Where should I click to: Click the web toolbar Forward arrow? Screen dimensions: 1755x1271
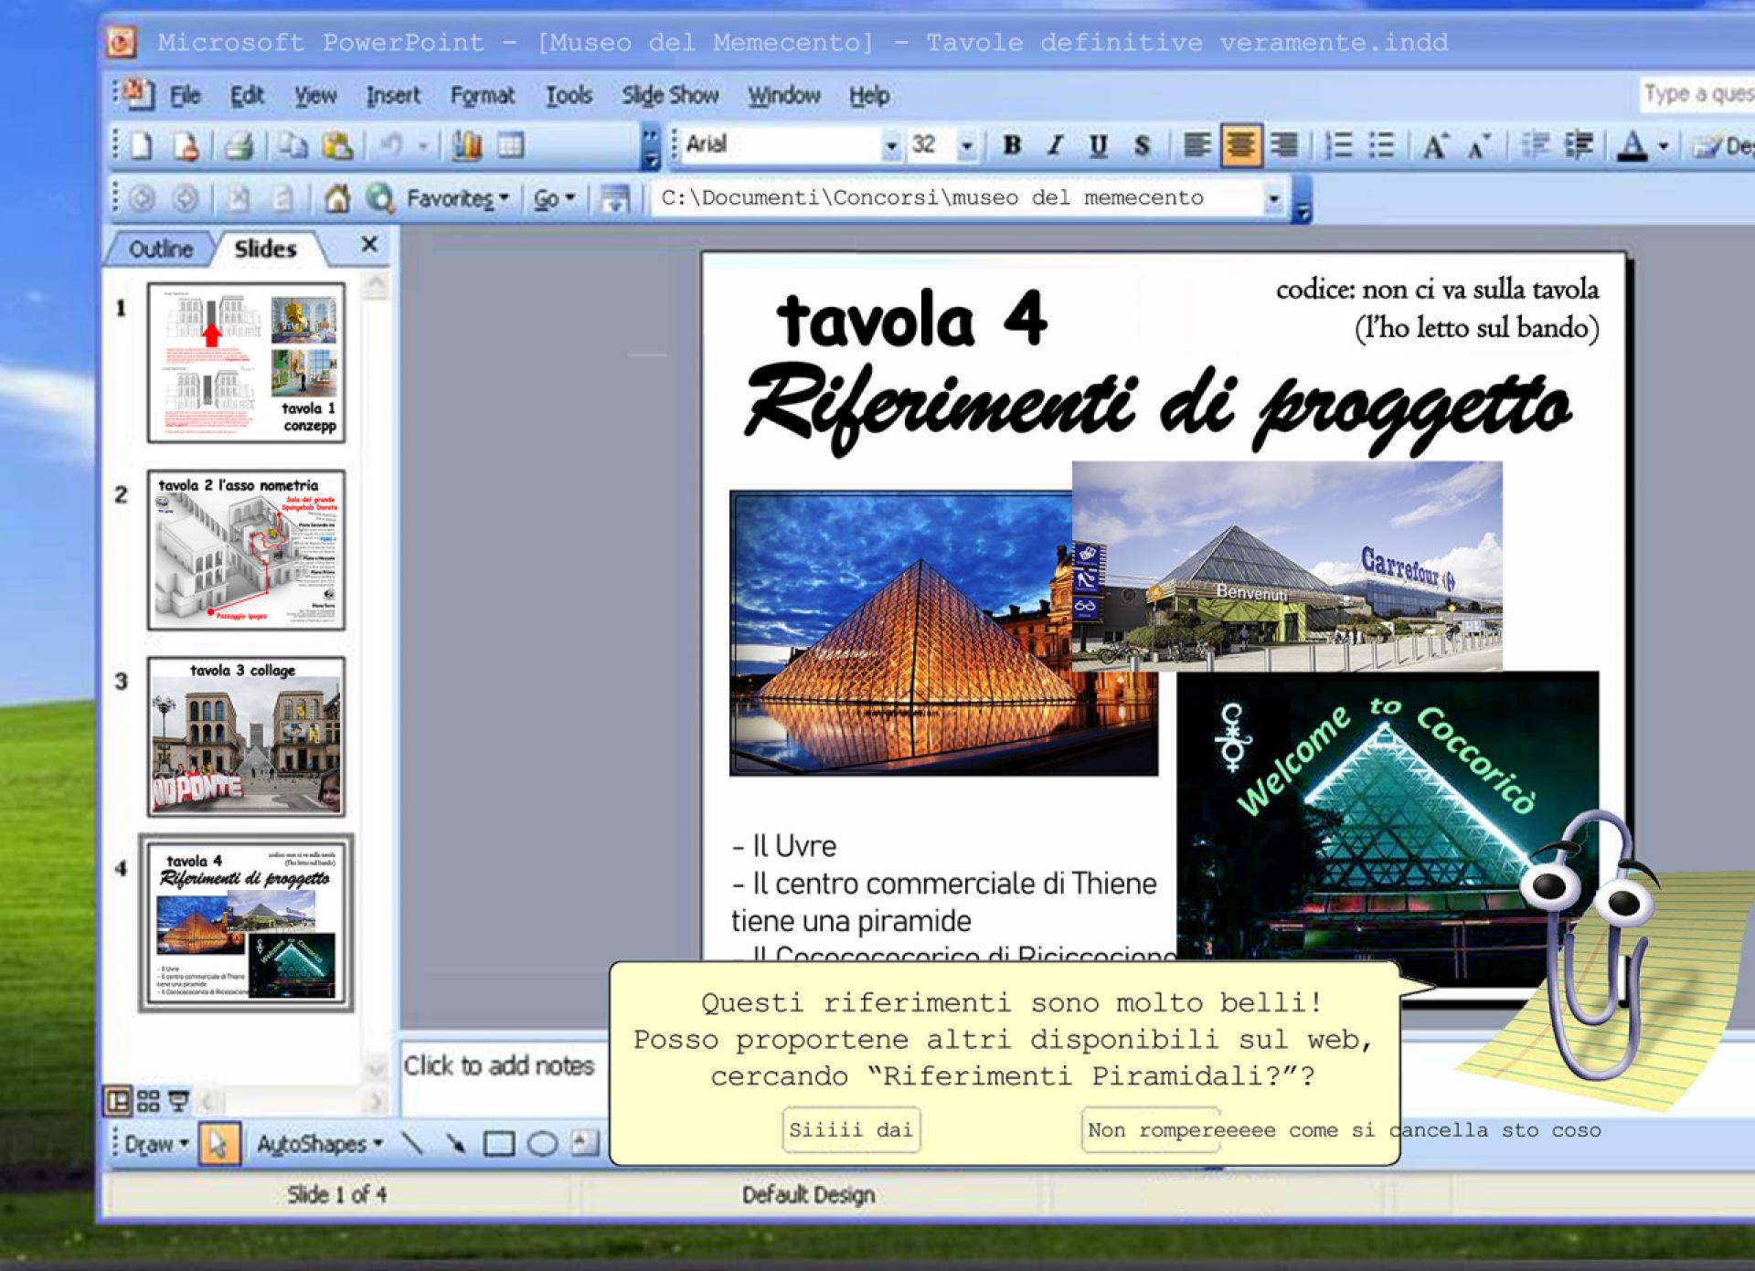186,198
